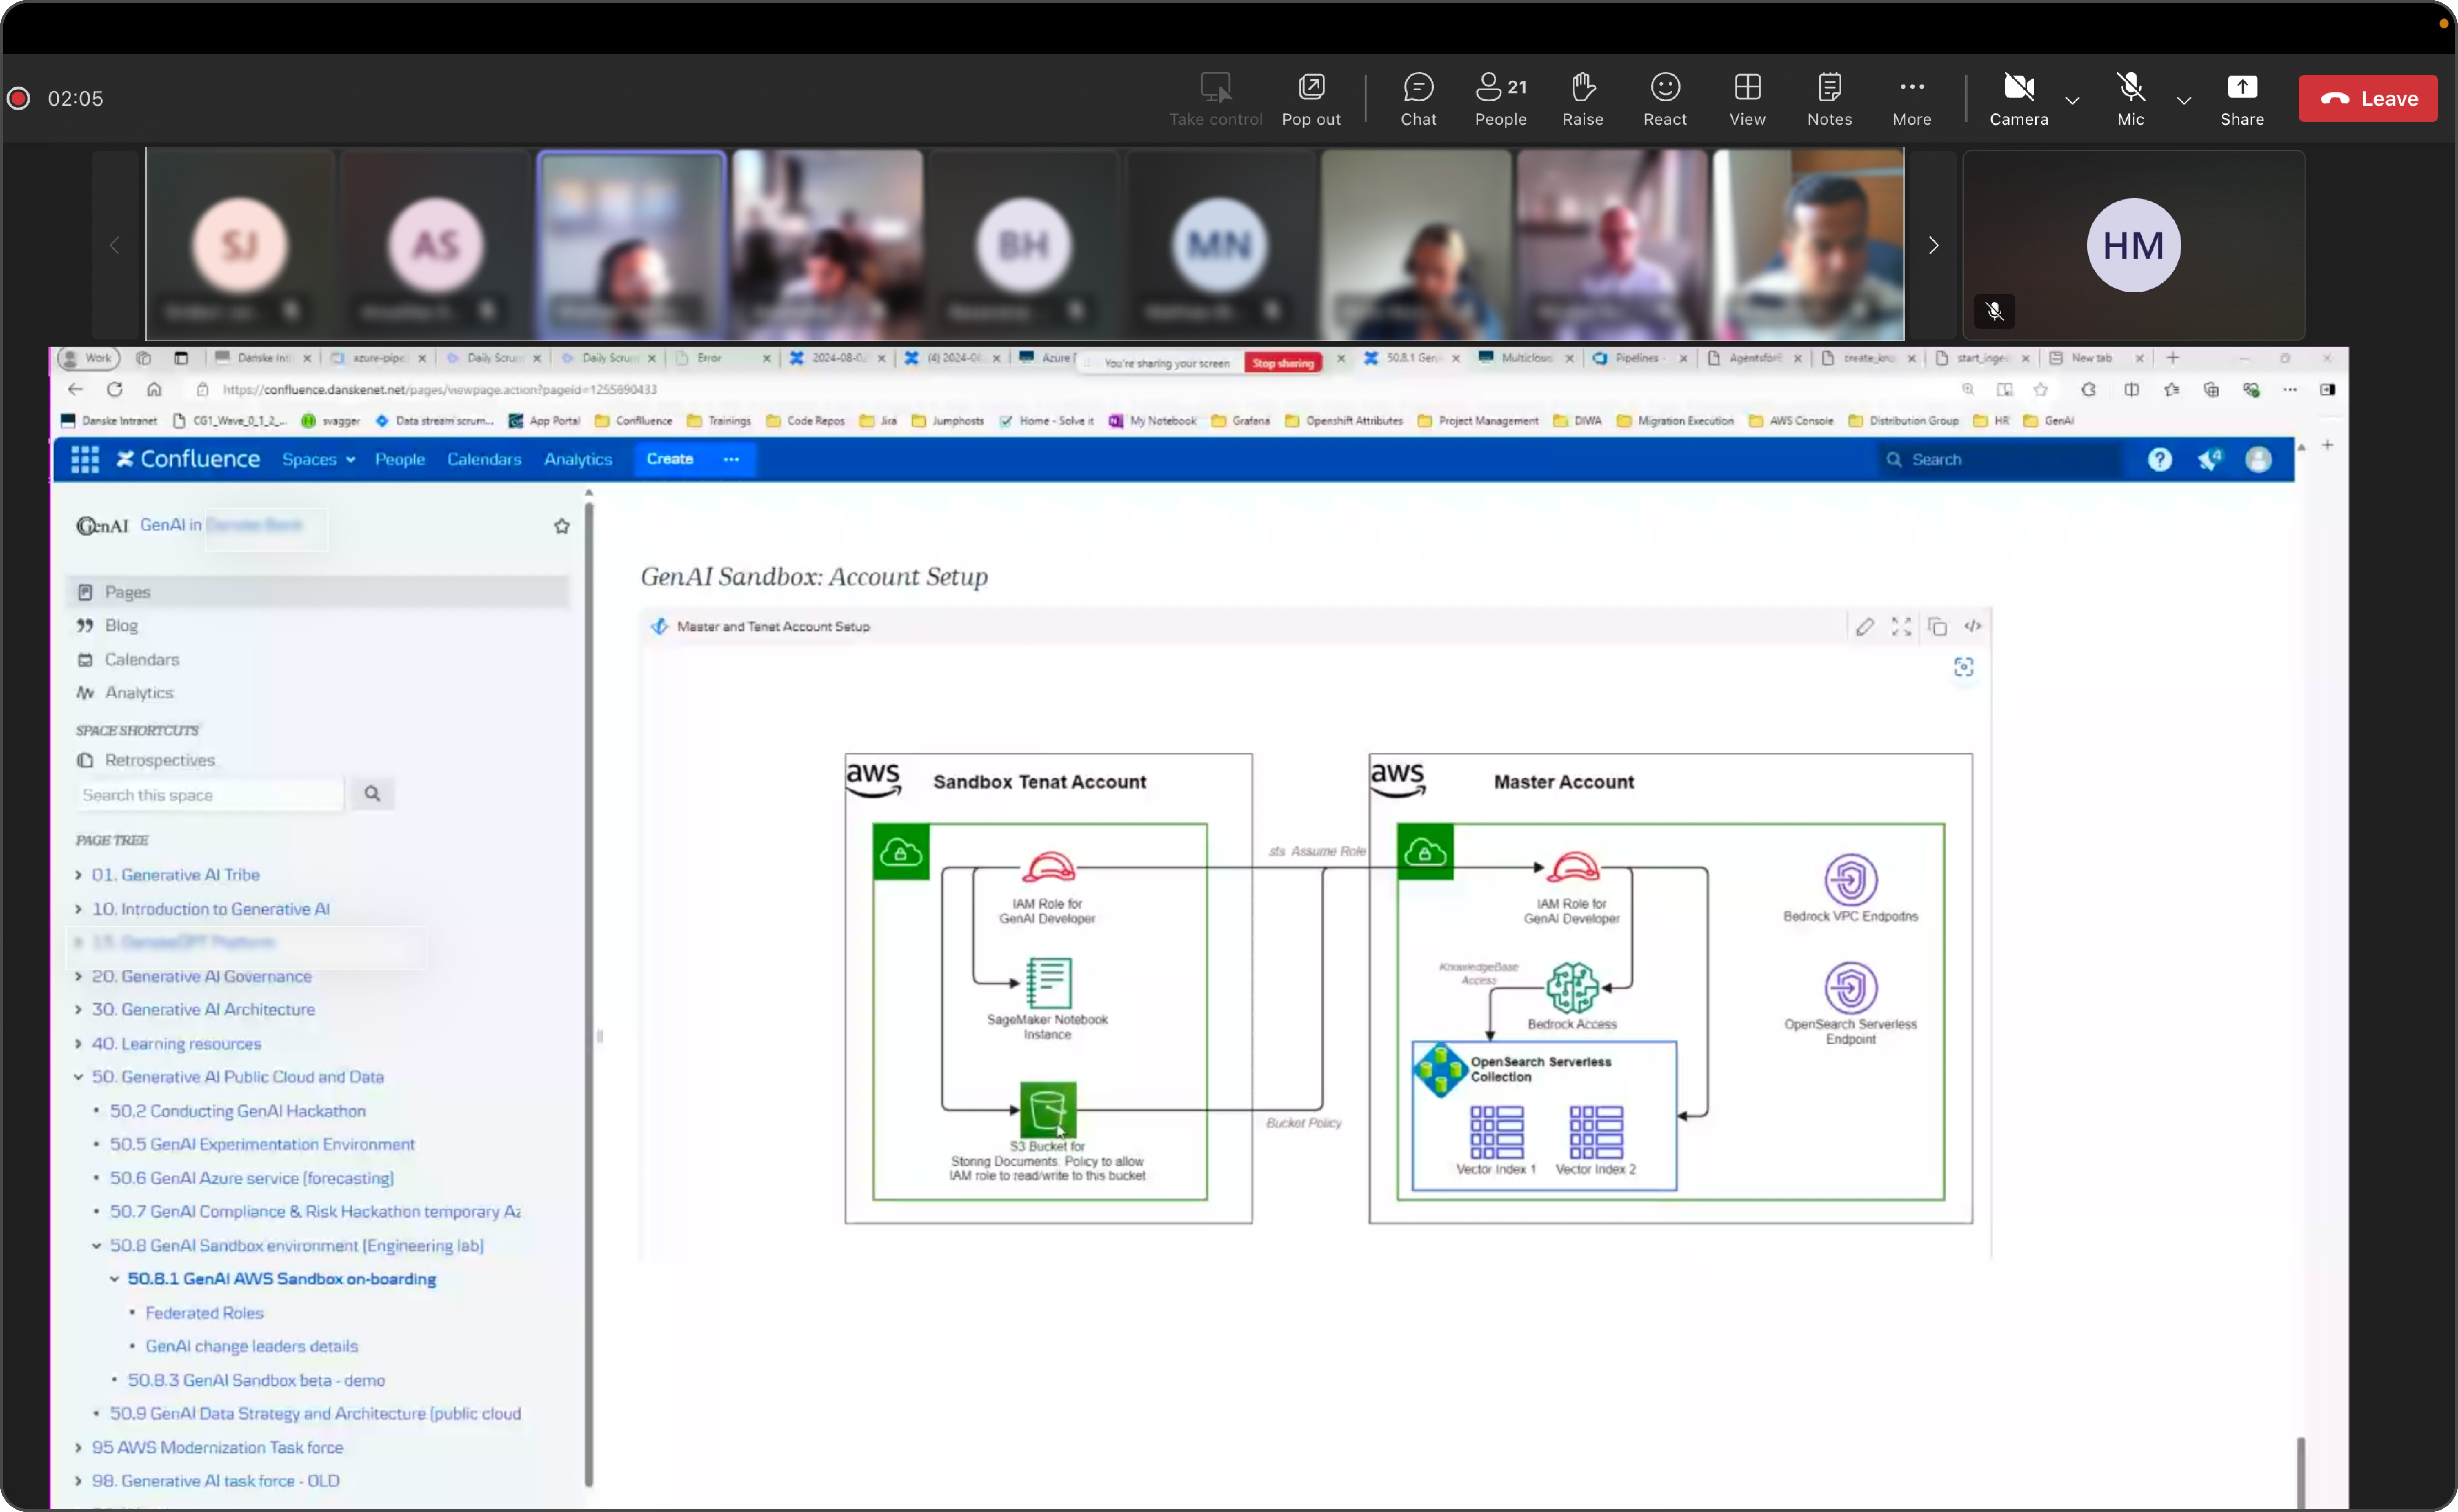The image size is (2458, 1512).
Task: Open the Federated Roles page link
Action: [x=204, y=1313]
